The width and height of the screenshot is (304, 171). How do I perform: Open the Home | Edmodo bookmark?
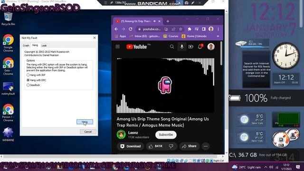(x=194, y=36)
